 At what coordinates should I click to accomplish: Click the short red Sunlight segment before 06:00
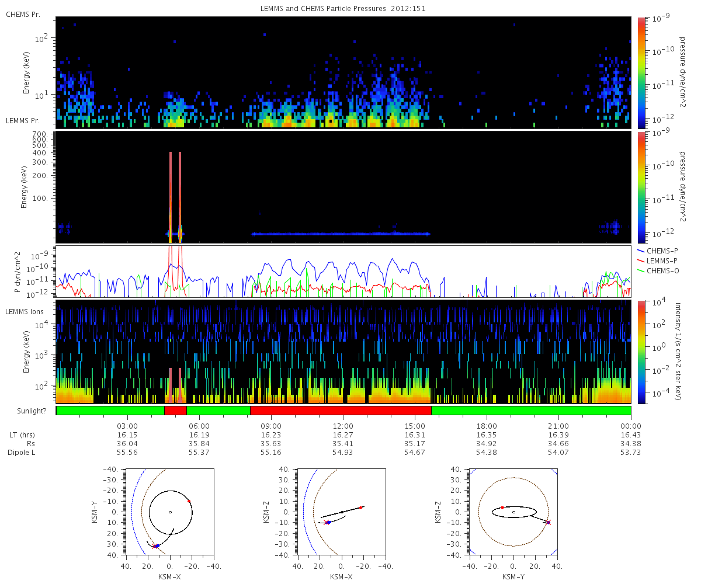(x=175, y=411)
